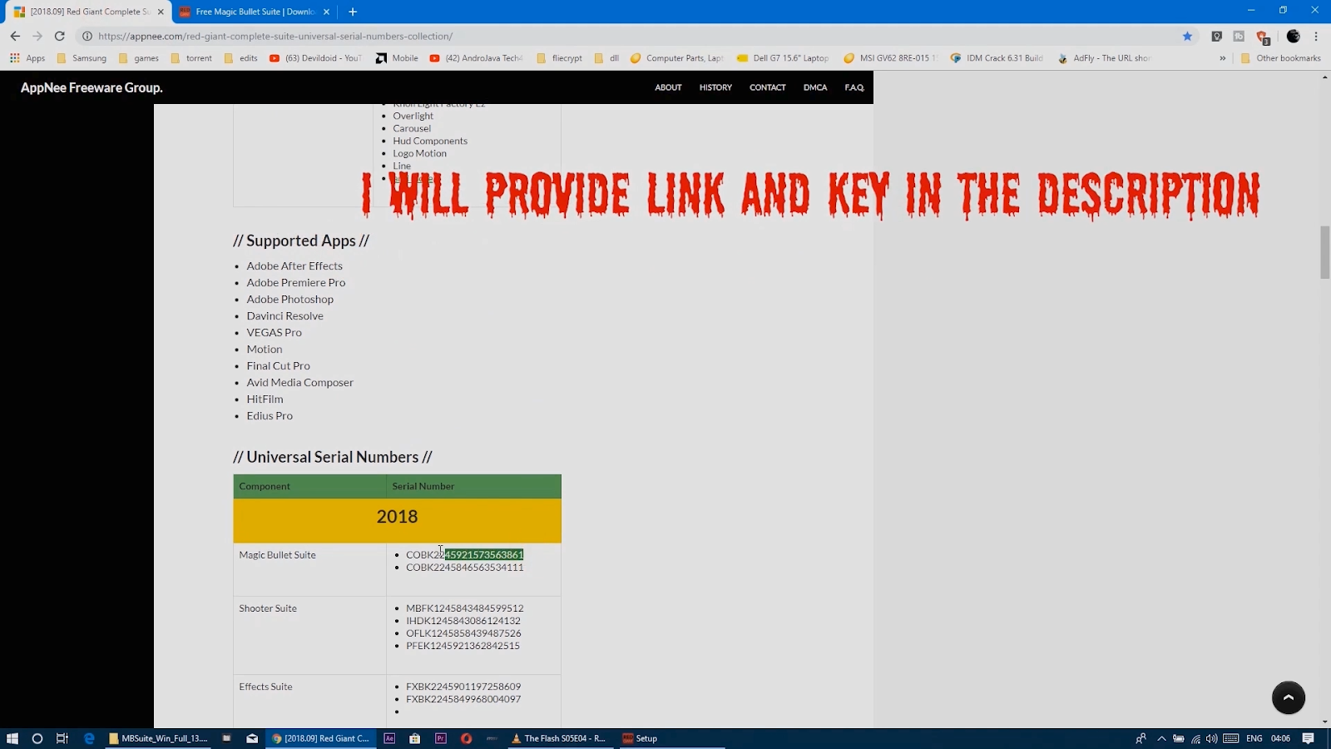Open the People icon in system tray
The height and width of the screenshot is (749, 1331).
click(x=1141, y=738)
